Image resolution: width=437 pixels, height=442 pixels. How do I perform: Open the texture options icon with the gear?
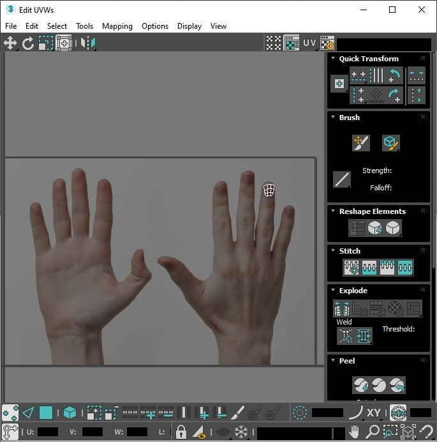pyautogui.click(x=327, y=43)
